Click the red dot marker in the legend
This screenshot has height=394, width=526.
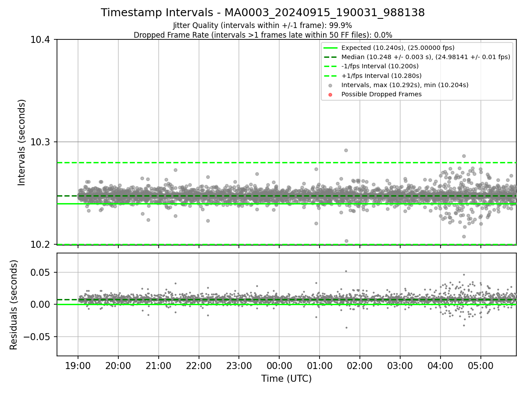[x=331, y=95]
